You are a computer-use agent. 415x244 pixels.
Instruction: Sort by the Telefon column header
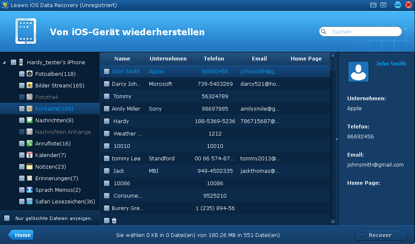tap(214, 58)
